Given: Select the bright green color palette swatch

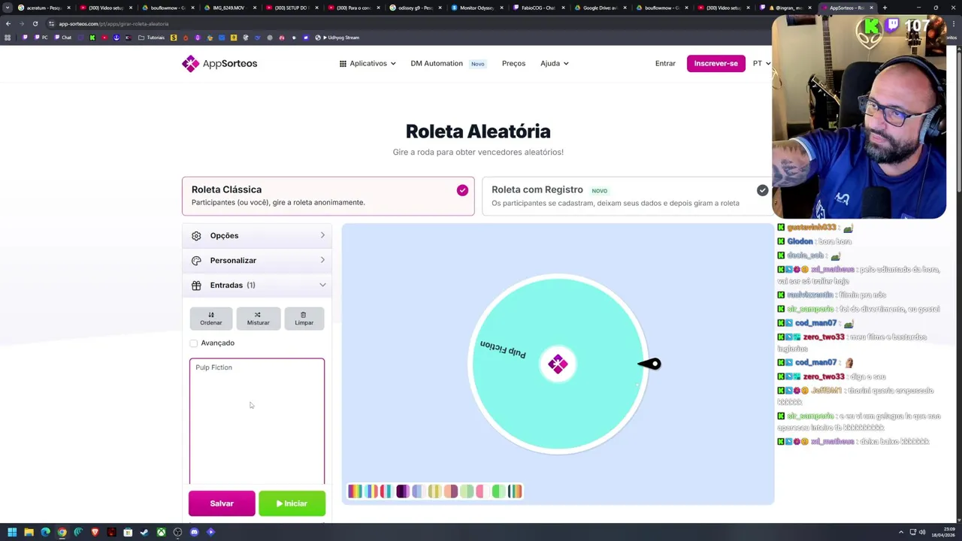Looking at the screenshot, I should tap(499, 491).
